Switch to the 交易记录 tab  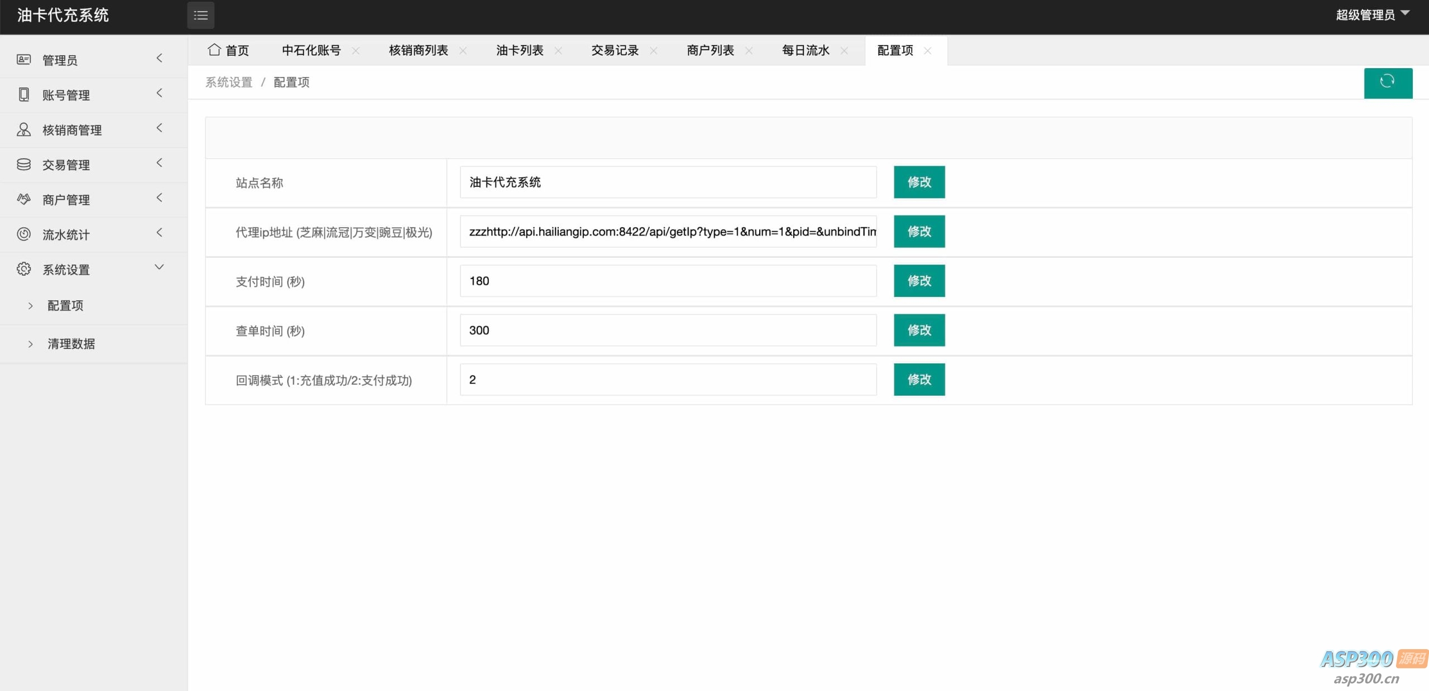tap(615, 50)
